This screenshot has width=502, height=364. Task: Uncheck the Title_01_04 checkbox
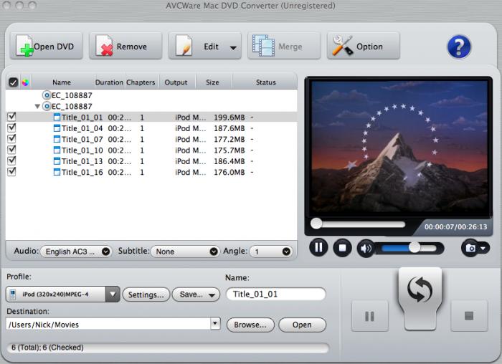click(11, 128)
